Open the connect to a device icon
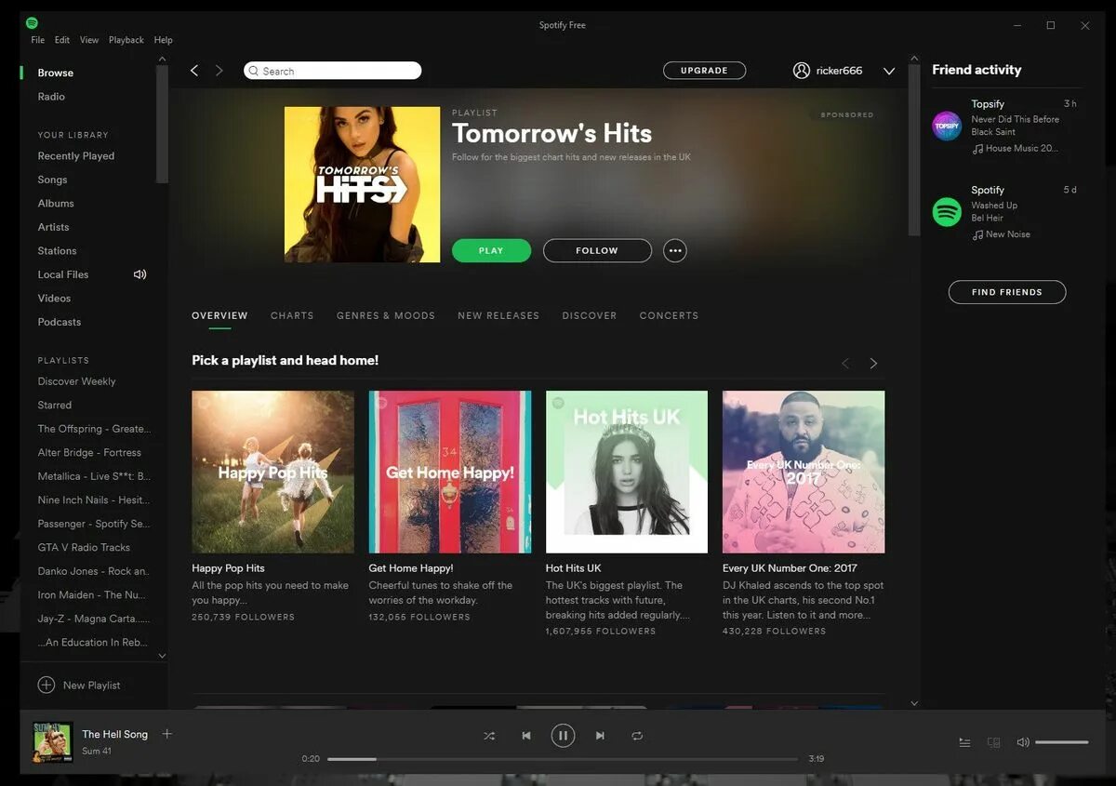The height and width of the screenshot is (786, 1116). click(x=993, y=742)
